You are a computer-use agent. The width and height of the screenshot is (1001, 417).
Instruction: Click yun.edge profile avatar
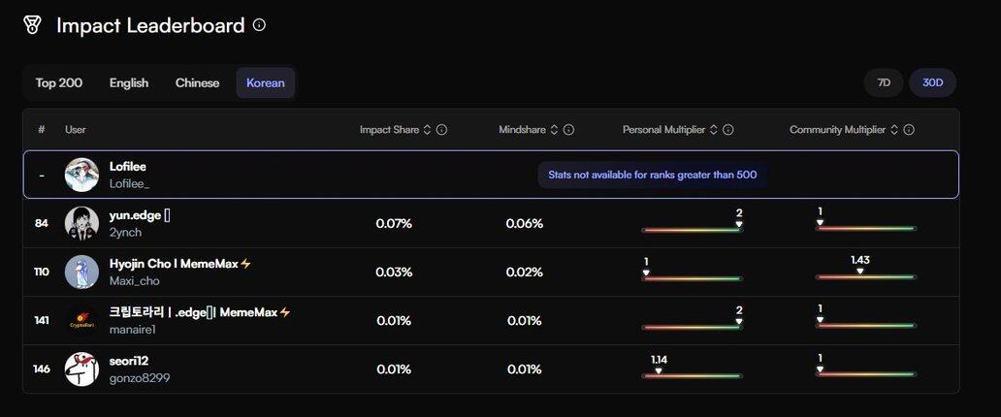81,223
